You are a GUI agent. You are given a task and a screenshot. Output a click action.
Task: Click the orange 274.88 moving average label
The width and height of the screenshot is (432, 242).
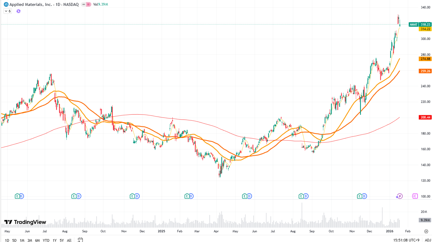(425, 59)
